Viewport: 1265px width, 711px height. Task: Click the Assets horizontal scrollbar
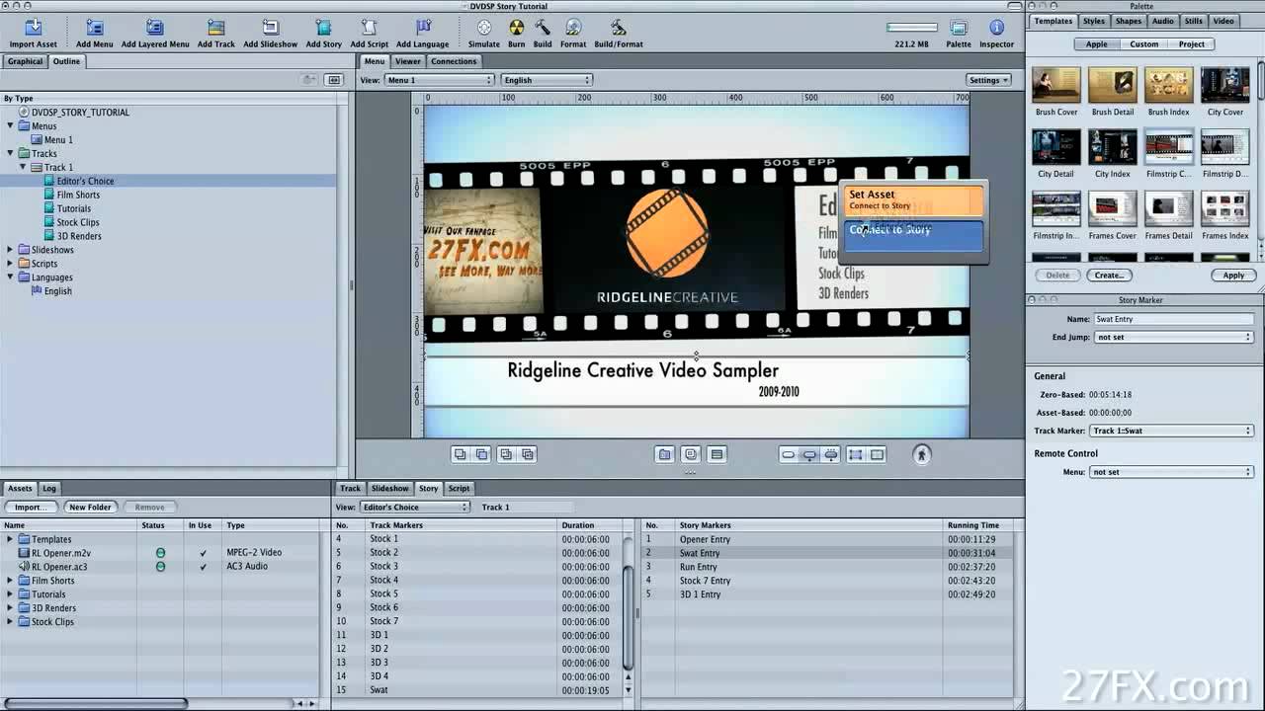pyautogui.click(x=95, y=703)
